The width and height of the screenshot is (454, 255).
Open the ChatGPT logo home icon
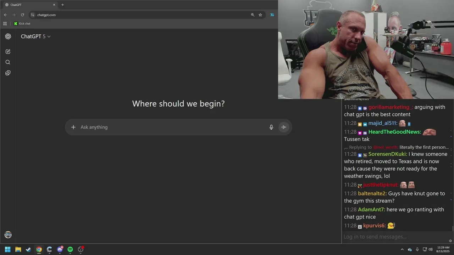point(8,36)
